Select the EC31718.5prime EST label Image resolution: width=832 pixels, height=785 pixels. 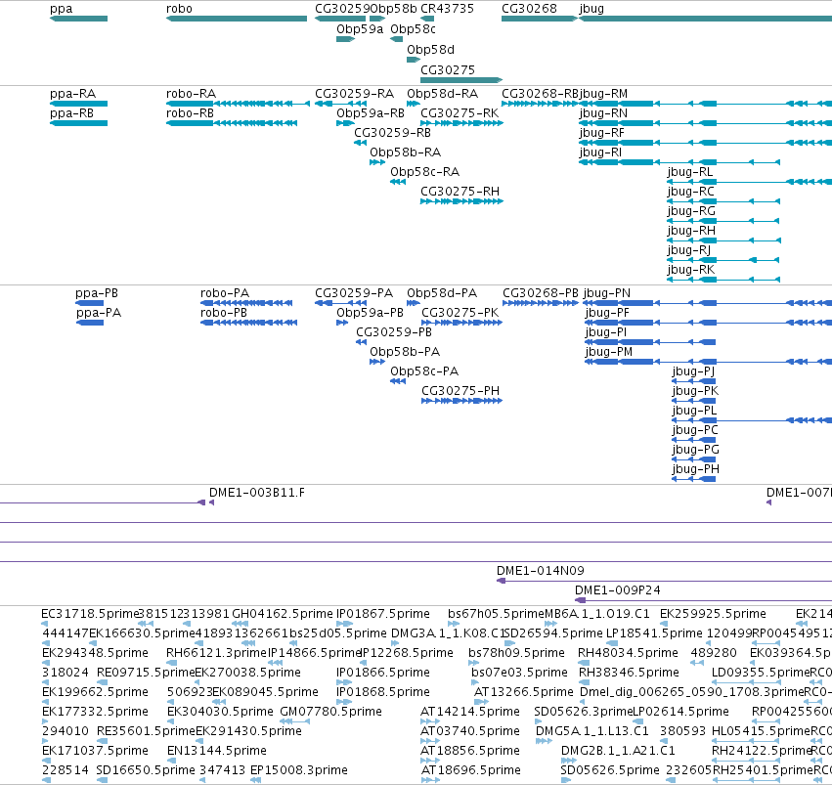(90, 614)
